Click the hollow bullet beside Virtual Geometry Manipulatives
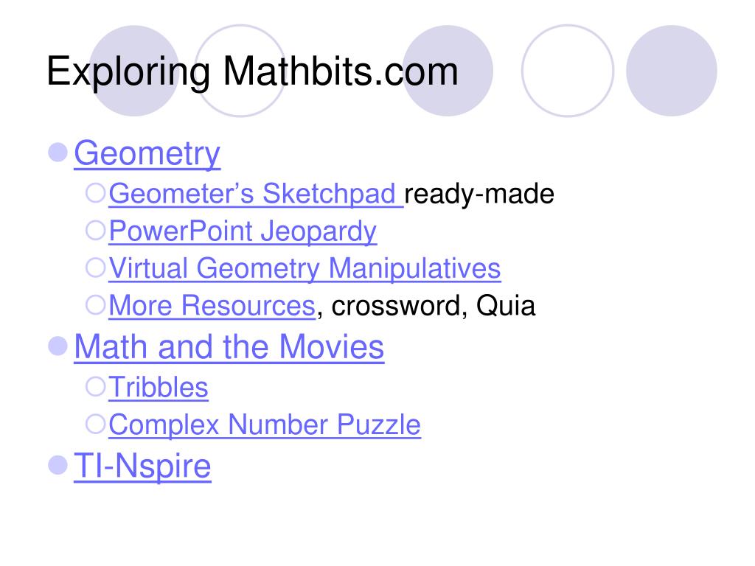This screenshot has width=755, height=566. click(x=95, y=267)
